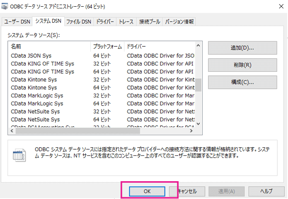The image size is (288, 199).
Task: Click the horizontal scroll left arrow
Action: pos(12,131)
